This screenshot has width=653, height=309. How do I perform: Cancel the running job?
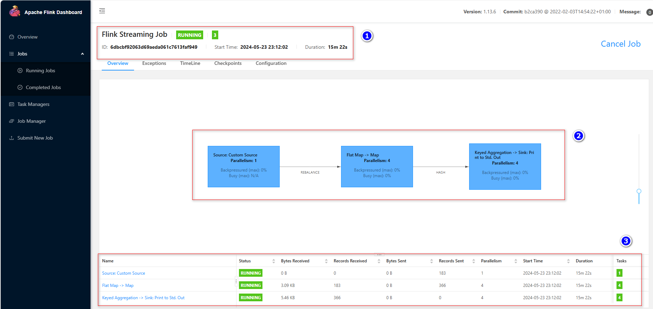(620, 44)
